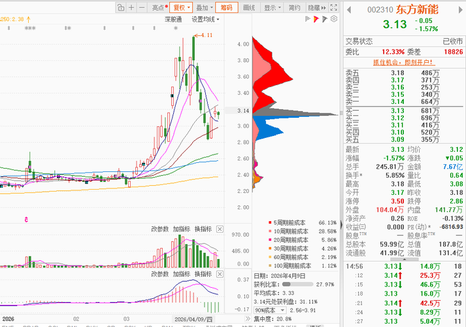Open the 90%成本 cost range combo box
The image size is (466, 327).
click(270, 311)
